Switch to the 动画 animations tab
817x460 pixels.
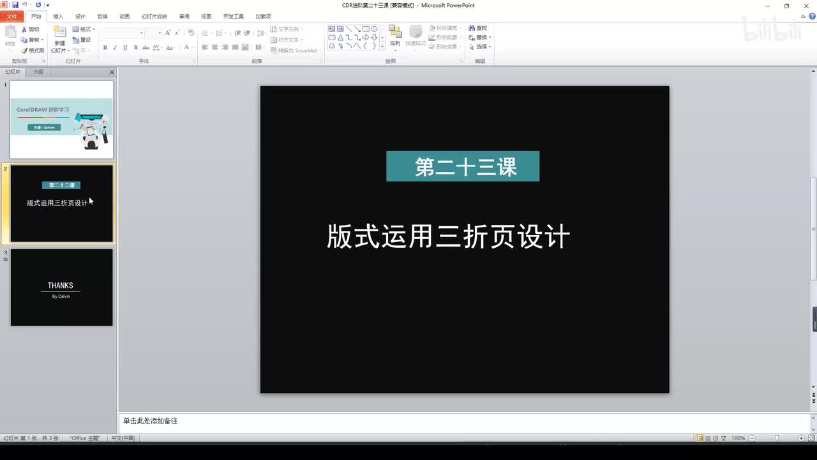(124, 16)
